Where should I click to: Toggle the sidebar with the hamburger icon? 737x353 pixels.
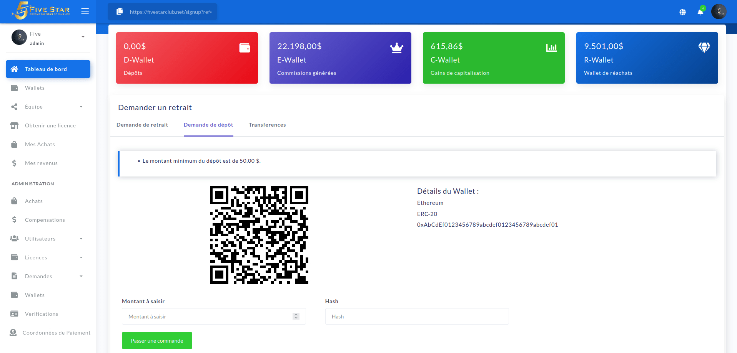pos(85,11)
